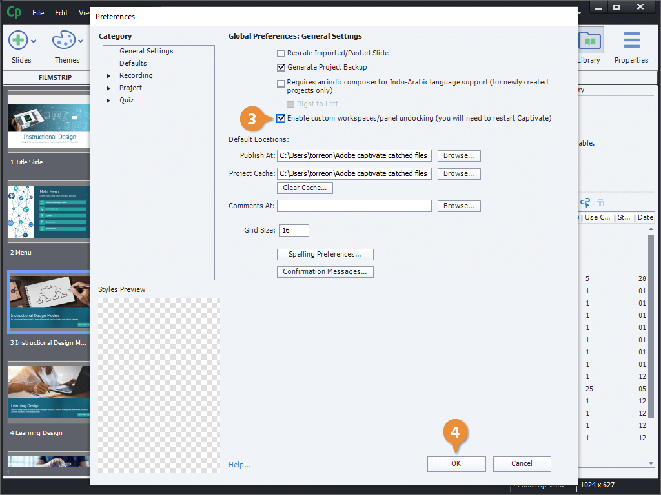661x495 pixels.
Task: Click OK to apply preferences
Action: pyautogui.click(x=456, y=464)
